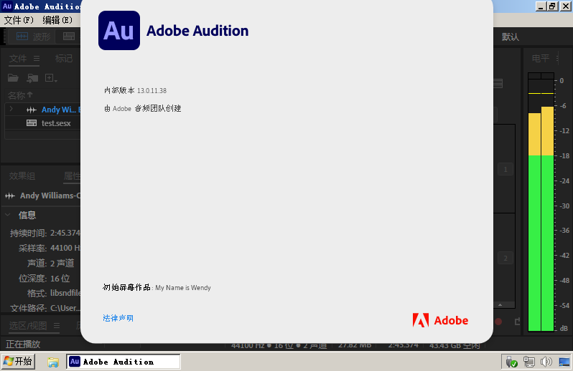This screenshot has height=371, width=573.
Task: Switch to the 效果组 tab
Action: 22,176
